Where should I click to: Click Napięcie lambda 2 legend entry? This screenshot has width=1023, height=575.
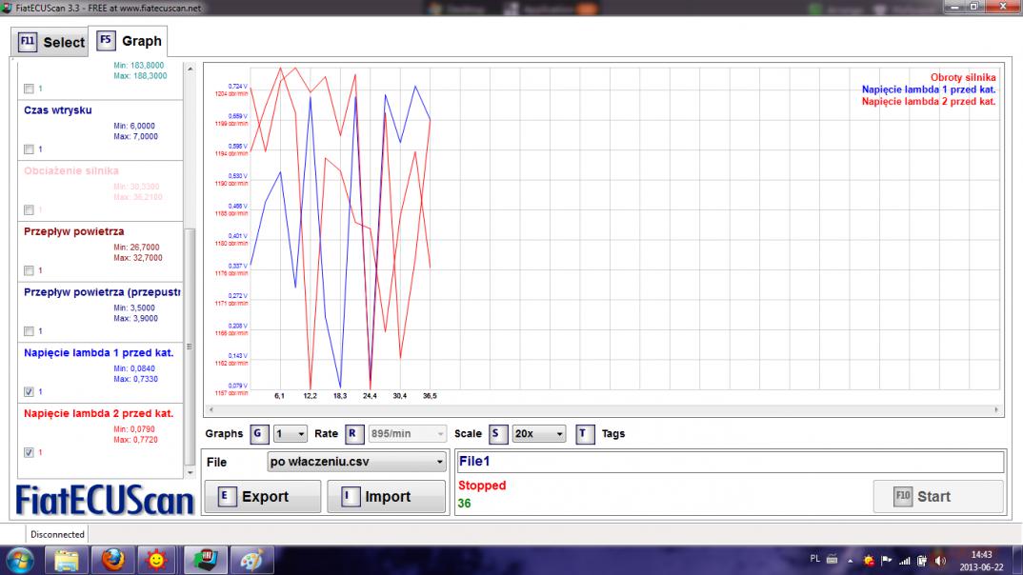point(929,101)
